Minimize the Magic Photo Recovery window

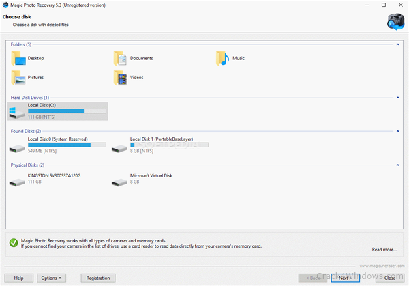pyautogui.click(x=367, y=5)
